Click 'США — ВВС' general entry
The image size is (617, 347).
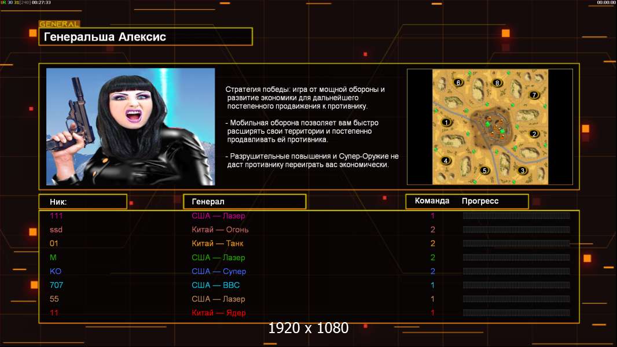[216, 285]
